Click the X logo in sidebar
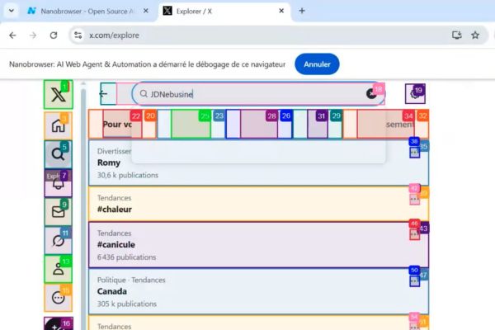 (59, 95)
